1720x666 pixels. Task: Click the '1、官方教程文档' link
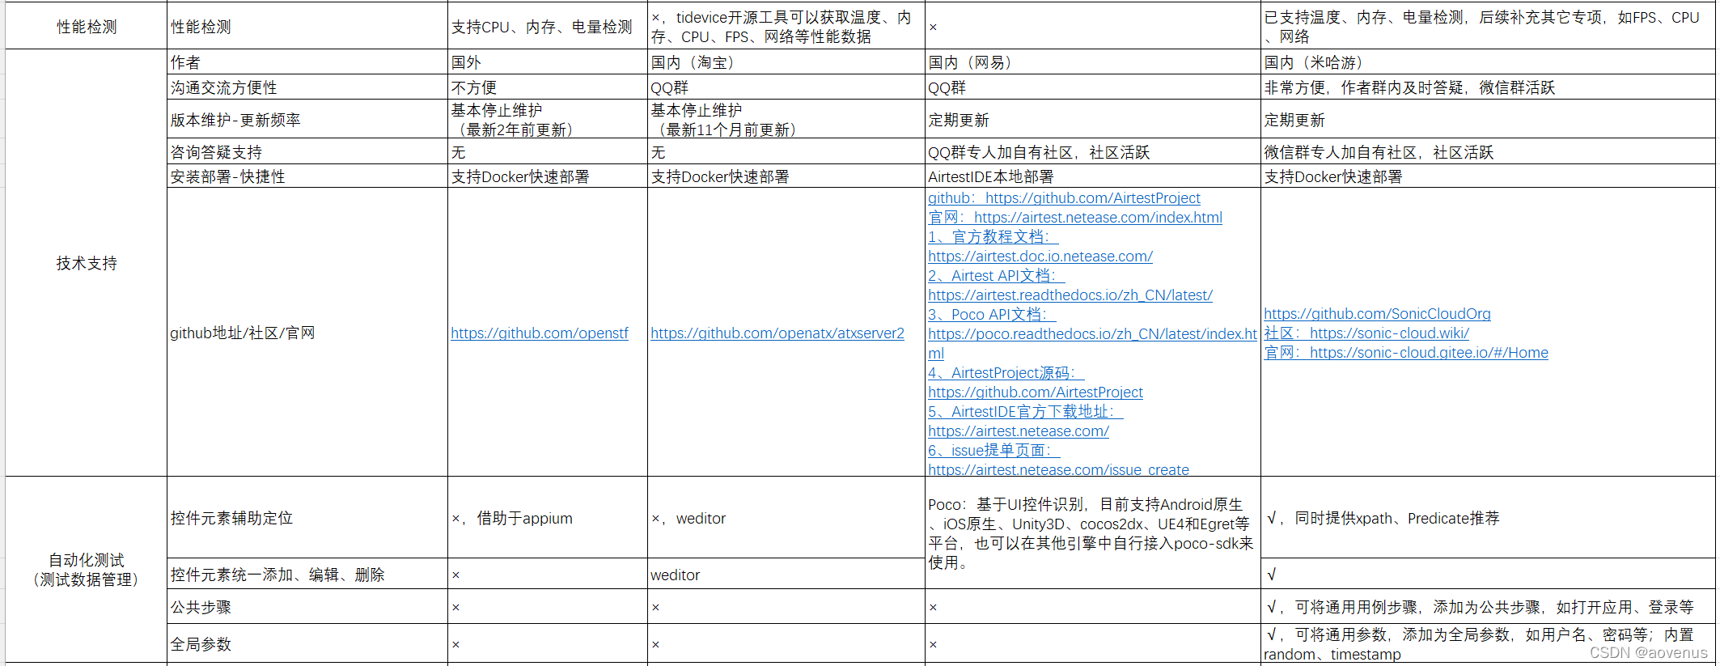click(993, 237)
